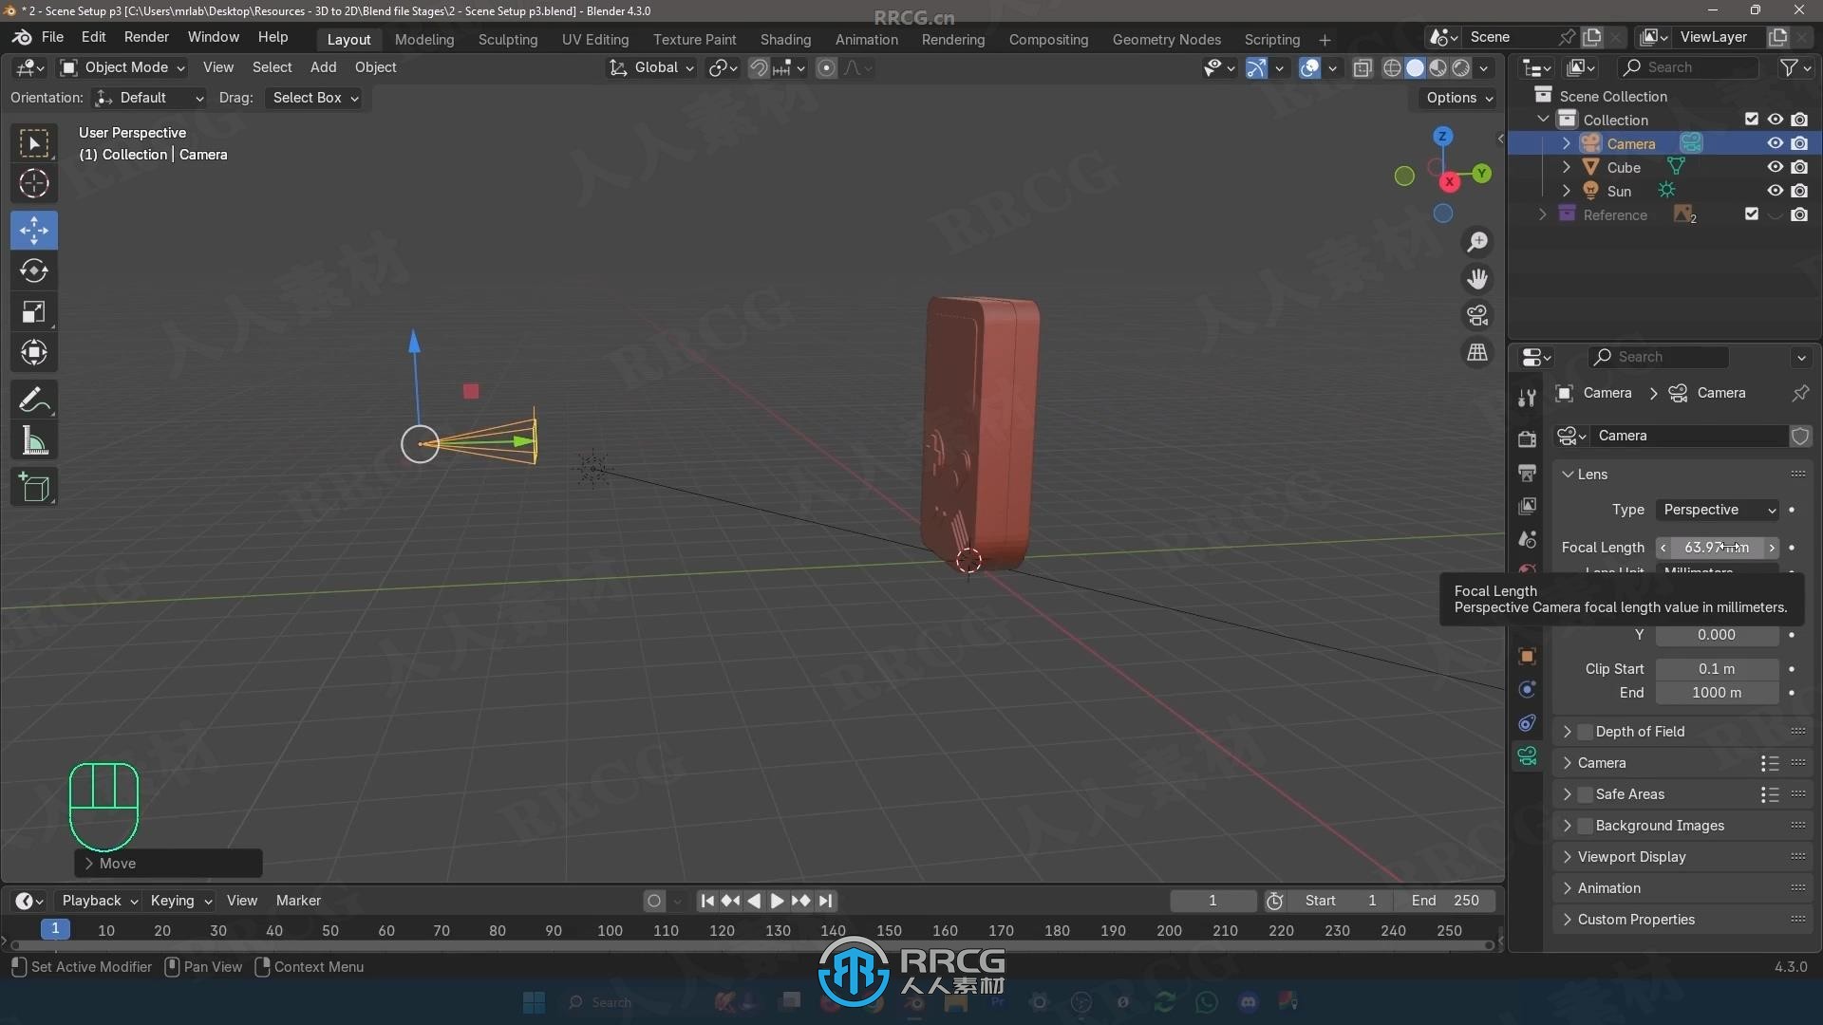The image size is (1823, 1025).
Task: Open the Drag Select Box dropdown
Action: click(315, 98)
